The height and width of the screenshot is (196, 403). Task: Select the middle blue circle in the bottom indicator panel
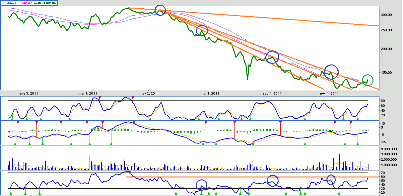click(x=273, y=181)
